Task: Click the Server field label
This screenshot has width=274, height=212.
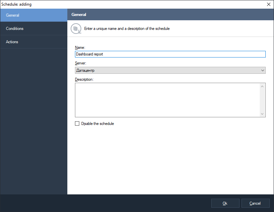Action: click(81, 63)
